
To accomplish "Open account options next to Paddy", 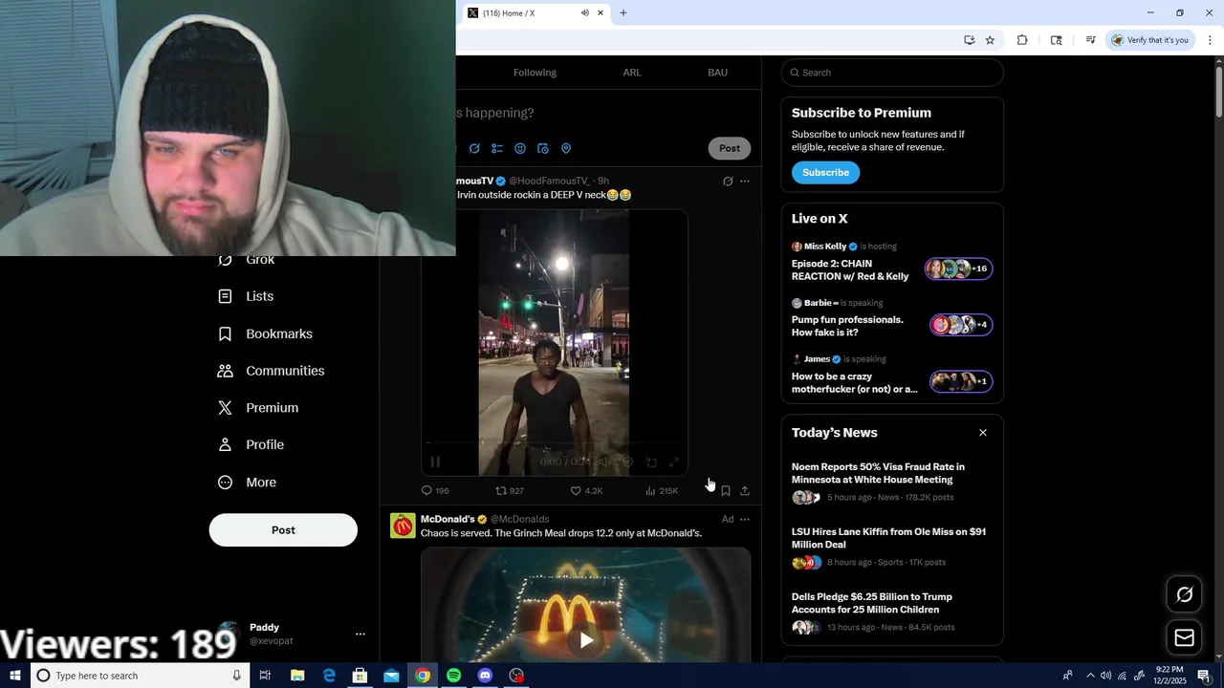I will 360,634.
